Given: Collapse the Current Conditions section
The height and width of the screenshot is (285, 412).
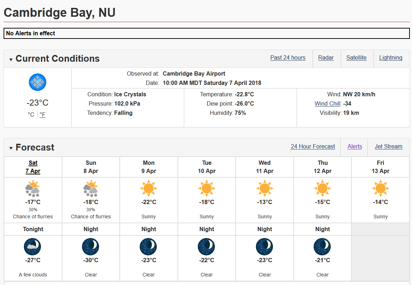Looking at the screenshot, I should (11, 60).
